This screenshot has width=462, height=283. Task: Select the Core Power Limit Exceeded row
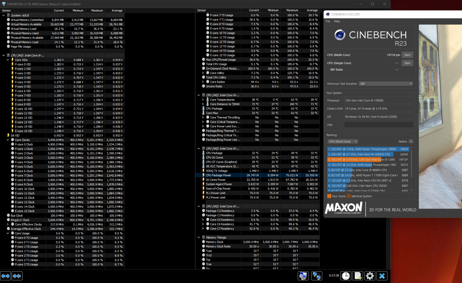pyautogui.click(x=258, y=126)
